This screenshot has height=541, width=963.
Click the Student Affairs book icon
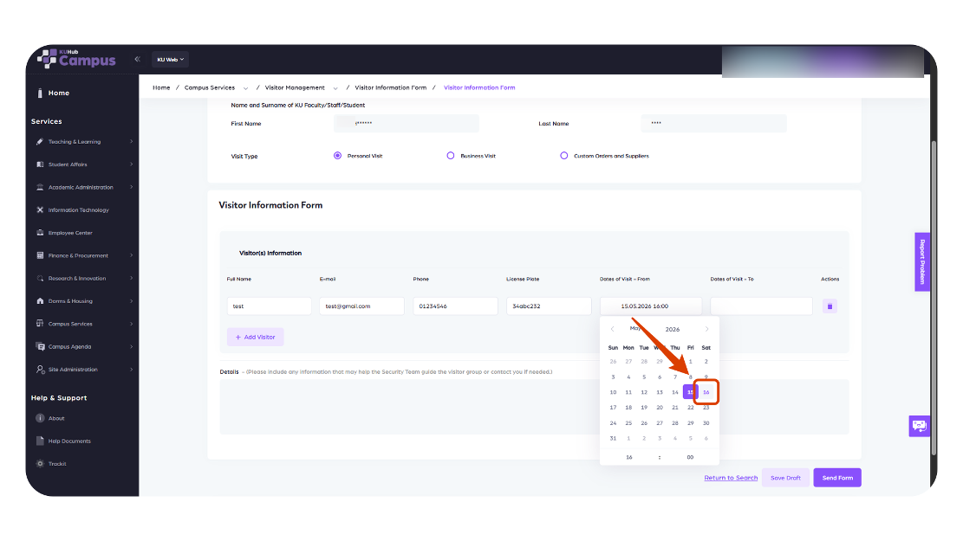click(x=40, y=164)
